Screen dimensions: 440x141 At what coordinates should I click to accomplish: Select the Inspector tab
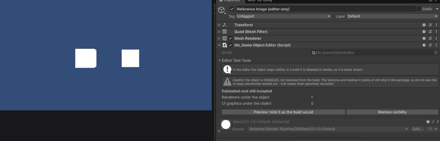[230, 1]
